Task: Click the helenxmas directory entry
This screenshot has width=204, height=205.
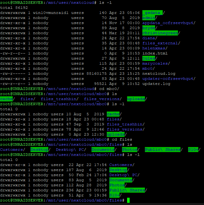Action: pyautogui.click(x=154, y=48)
